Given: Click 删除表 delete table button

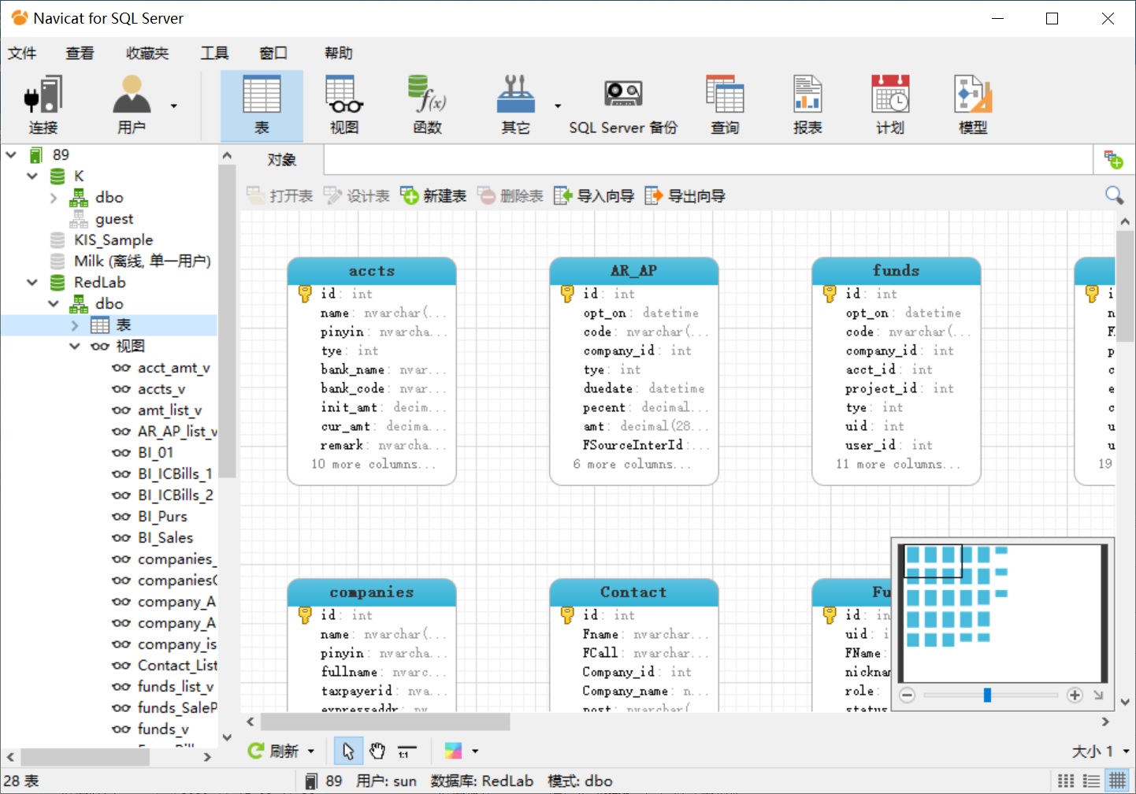Looking at the screenshot, I should pos(510,195).
